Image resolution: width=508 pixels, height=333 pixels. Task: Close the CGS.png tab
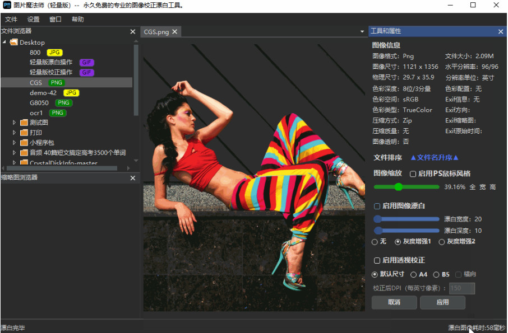point(174,32)
